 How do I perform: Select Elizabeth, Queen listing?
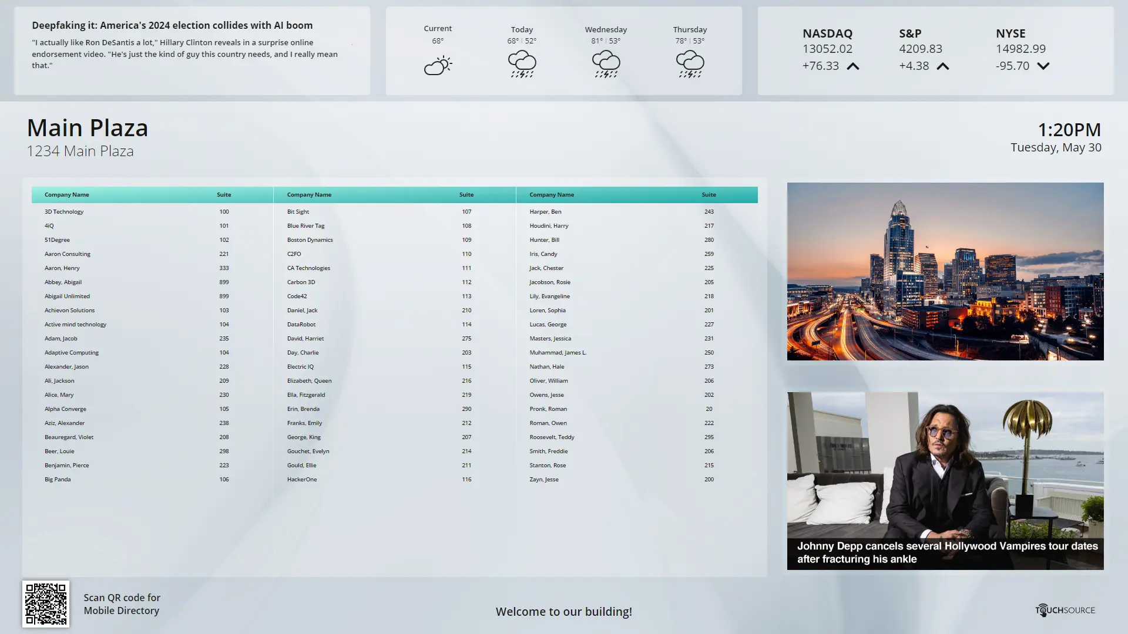click(x=395, y=381)
